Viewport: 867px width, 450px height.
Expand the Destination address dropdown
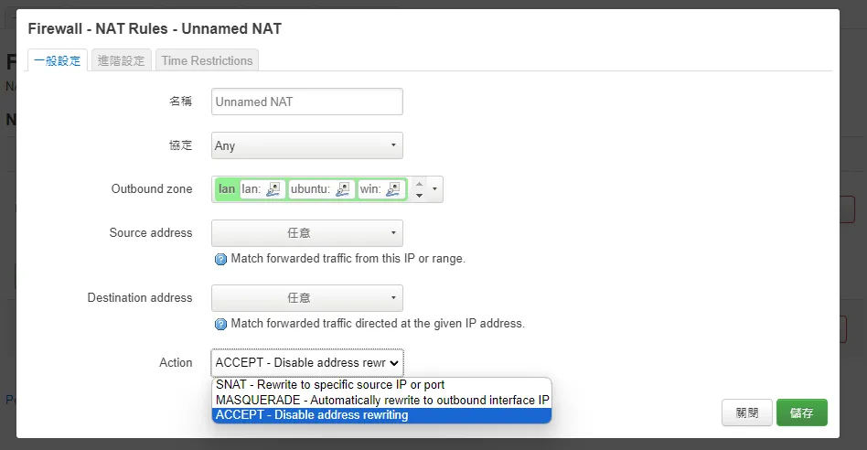click(307, 298)
